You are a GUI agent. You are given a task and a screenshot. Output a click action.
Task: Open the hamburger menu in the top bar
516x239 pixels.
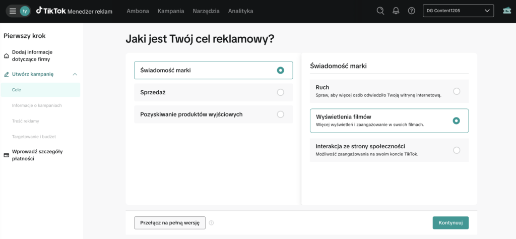pos(13,11)
